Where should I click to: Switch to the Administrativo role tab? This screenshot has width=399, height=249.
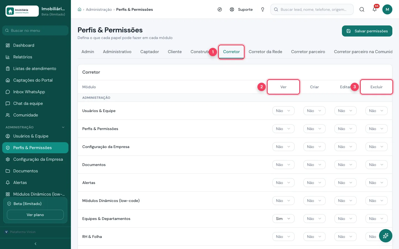point(117,52)
